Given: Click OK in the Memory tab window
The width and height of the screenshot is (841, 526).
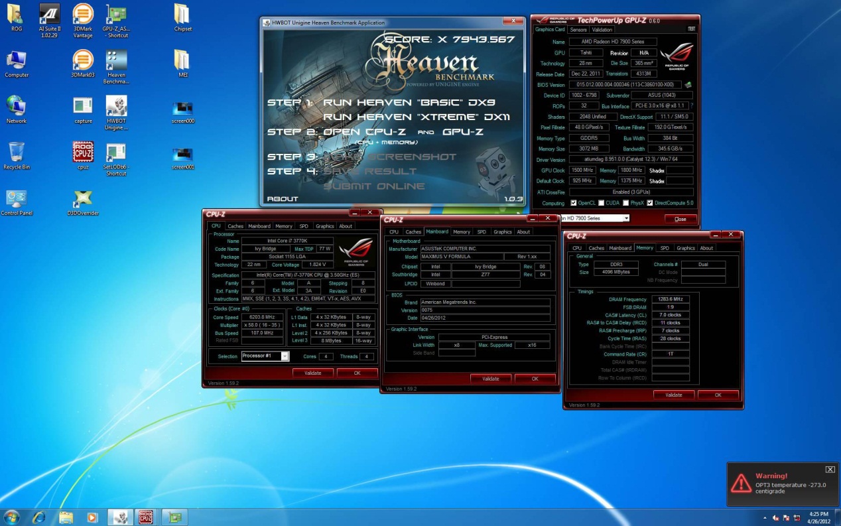Looking at the screenshot, I should 718,395.
